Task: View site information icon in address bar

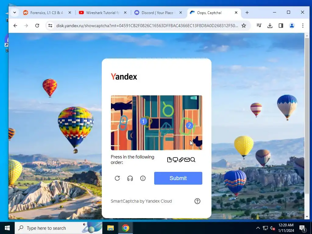Action: (x=50, y=26)
